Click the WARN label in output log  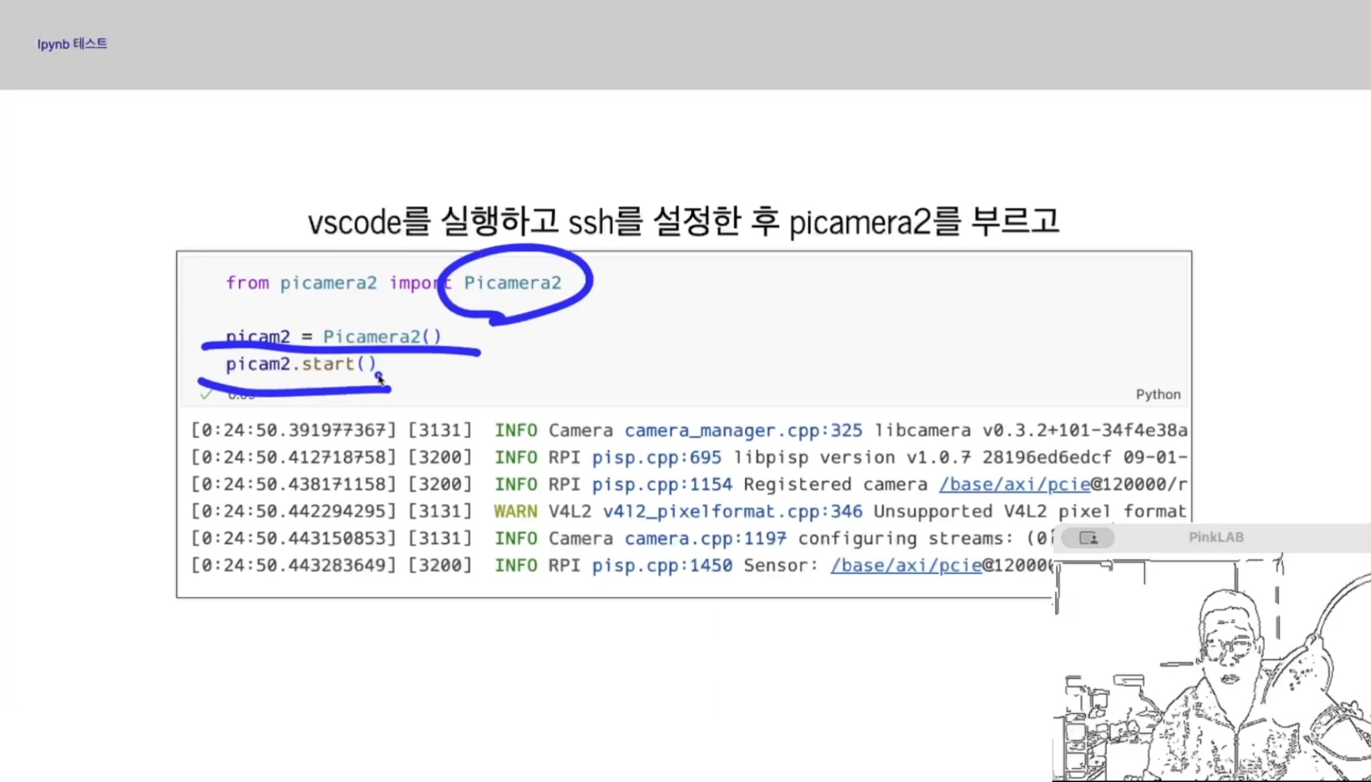[515, 512]
